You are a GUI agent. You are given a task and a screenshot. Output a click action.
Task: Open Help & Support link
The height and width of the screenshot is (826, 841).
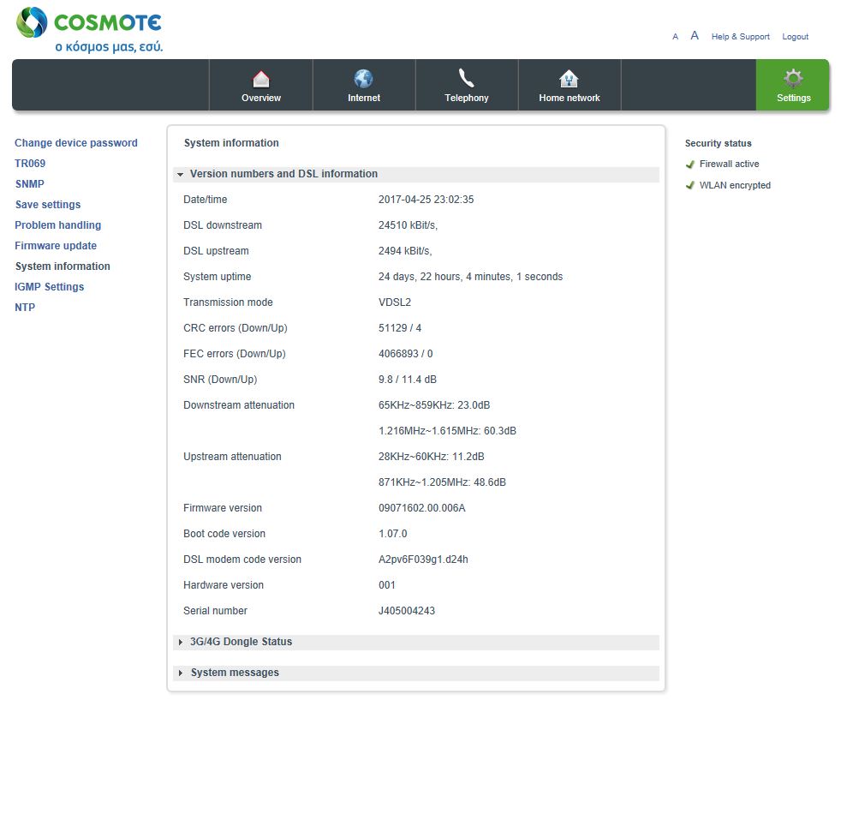pos(740,37)
